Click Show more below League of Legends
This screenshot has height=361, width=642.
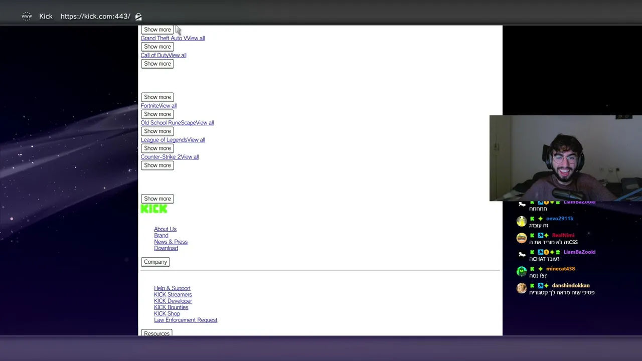(157, 148)
